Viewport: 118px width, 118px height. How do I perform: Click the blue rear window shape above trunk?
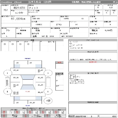coord(28,87)
